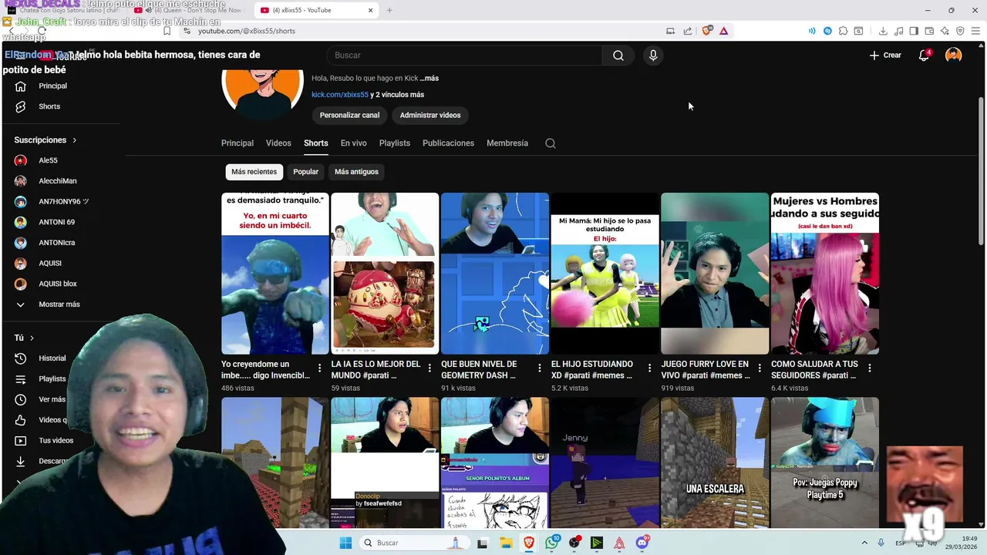This screenshot has width=987, height=555.
Task: Open Brave Shields icon in address bar
Action: [706, 31]
